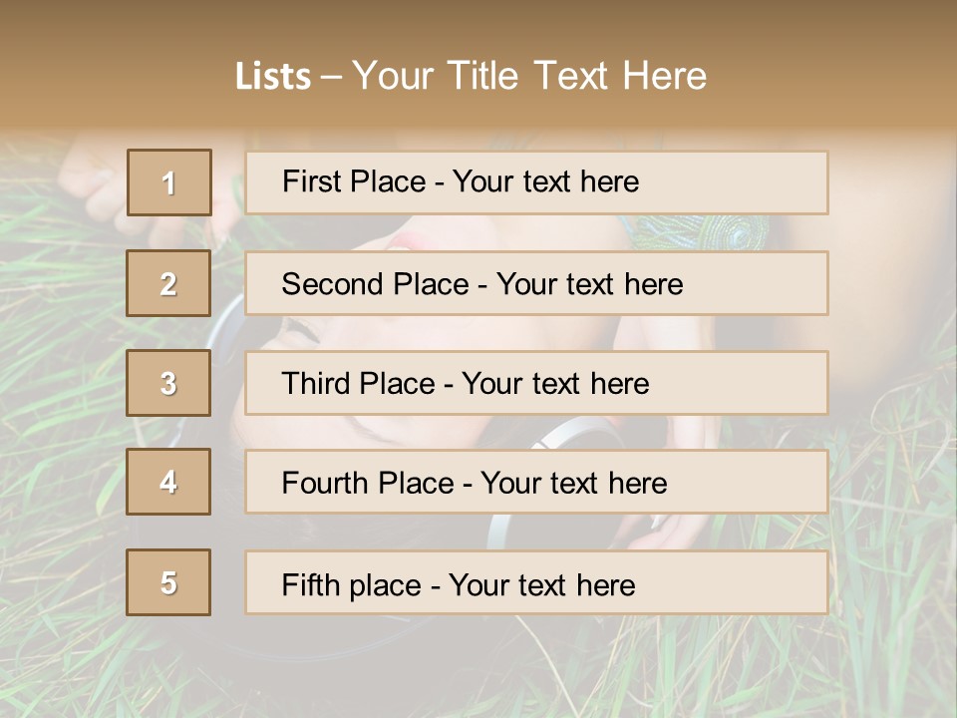
Task: Click the words Your text here after First Place
Action: point(545,181)
